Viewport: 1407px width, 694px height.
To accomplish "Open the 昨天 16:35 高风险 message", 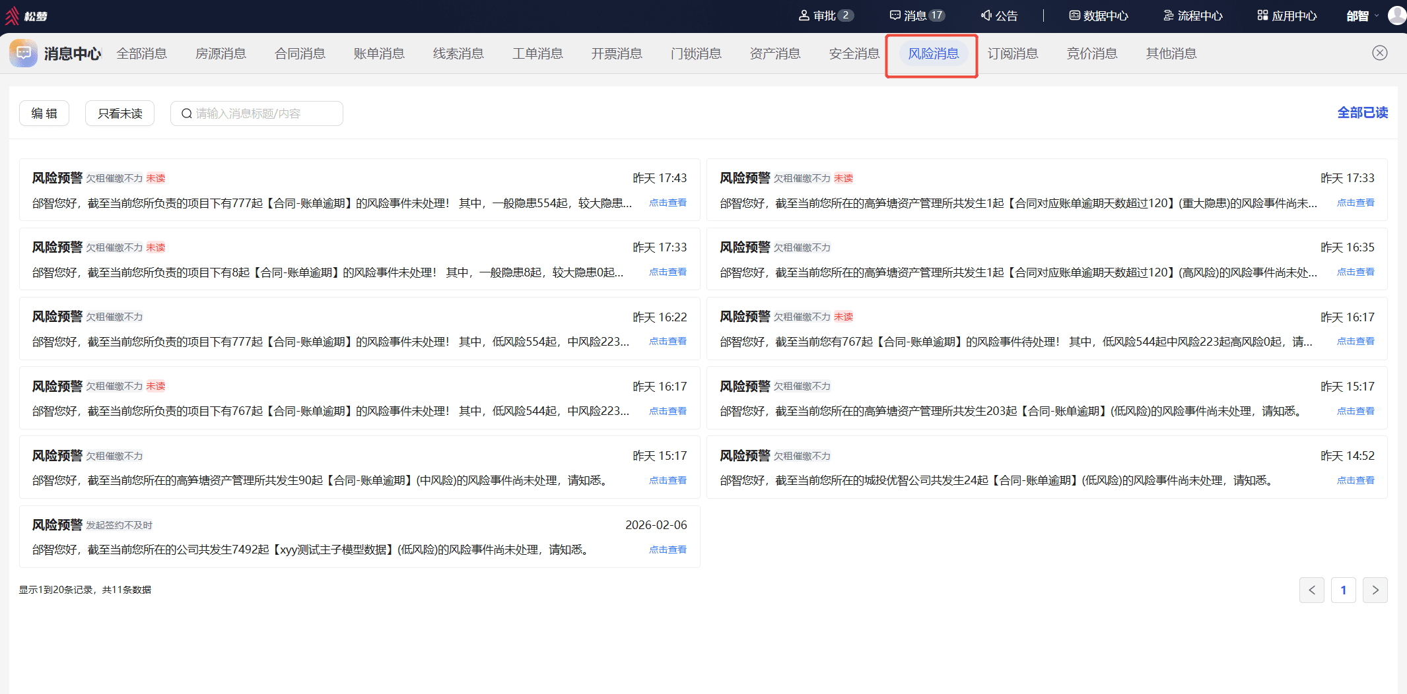I will [1047, 259].
